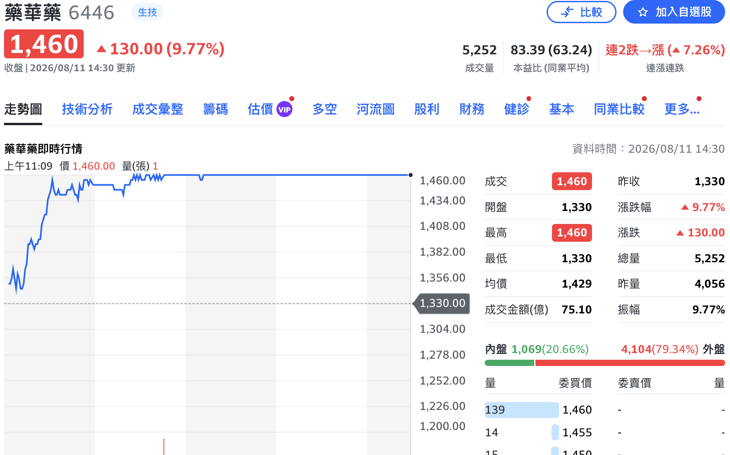Add stock via 加入自選股 button
The width and height of the screenshot is (730, 455).
pos(674,12)
